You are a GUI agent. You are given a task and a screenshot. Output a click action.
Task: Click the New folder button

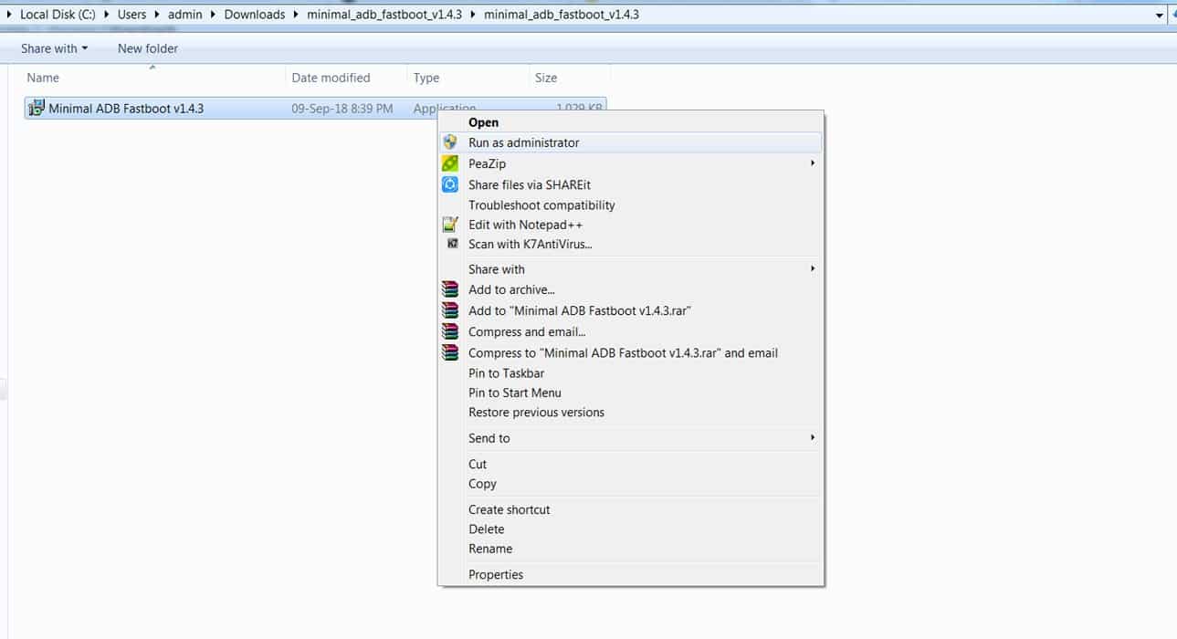148,48
